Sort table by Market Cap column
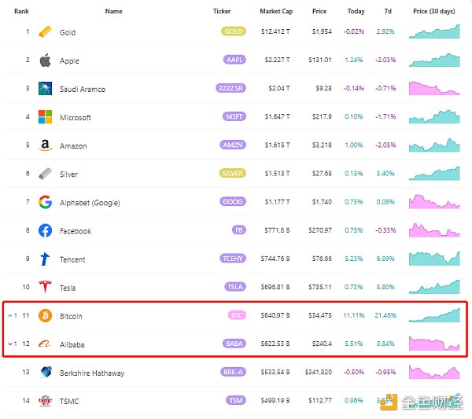The image size is (472, 419). coord(275,12)
